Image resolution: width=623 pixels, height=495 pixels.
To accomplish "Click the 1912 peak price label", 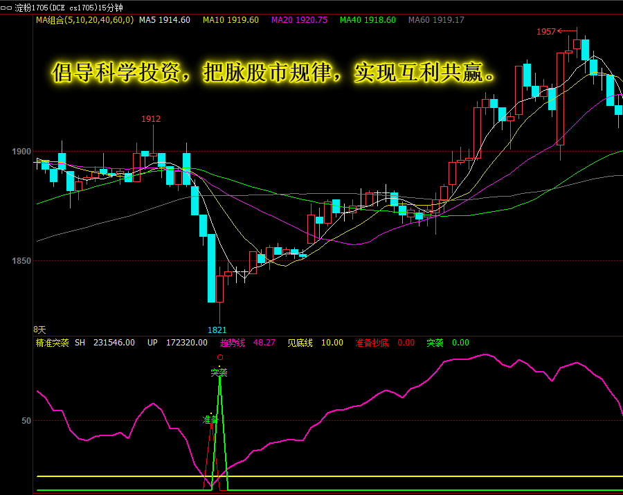I will 151,119.
